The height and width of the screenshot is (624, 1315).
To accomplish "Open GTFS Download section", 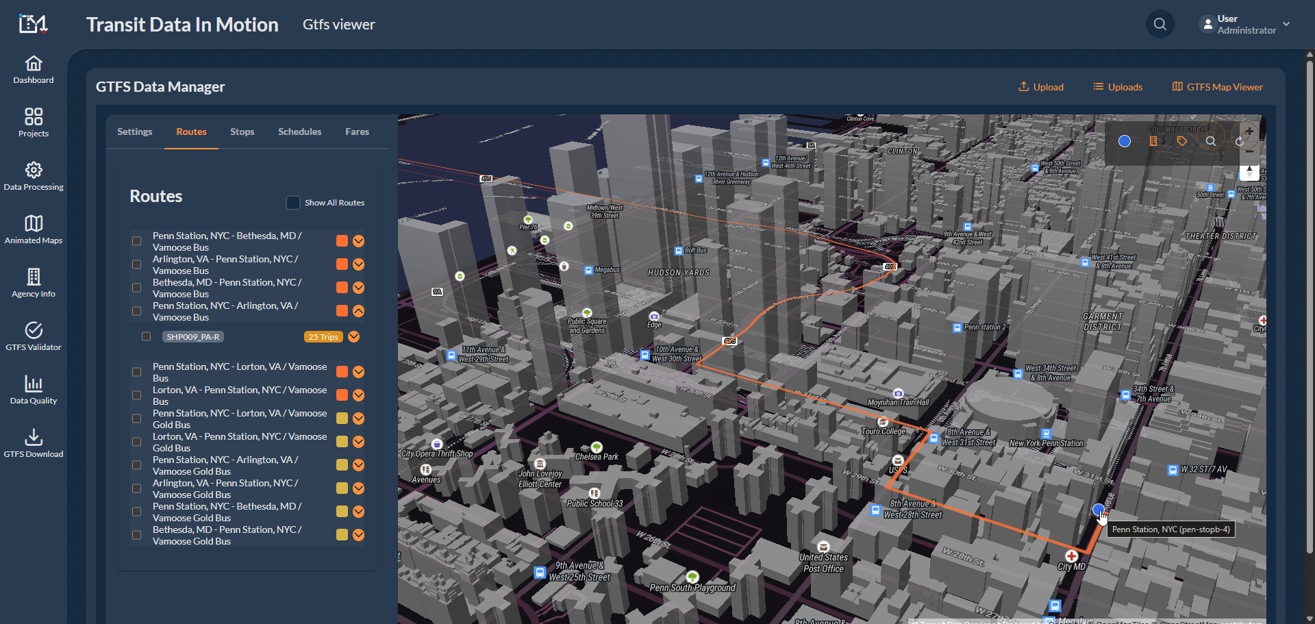I will pos(34,443).
